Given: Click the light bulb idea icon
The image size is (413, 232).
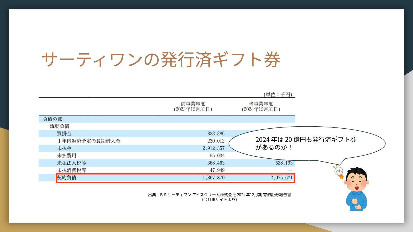Looking at the screenshot, I should pos(339,172).
